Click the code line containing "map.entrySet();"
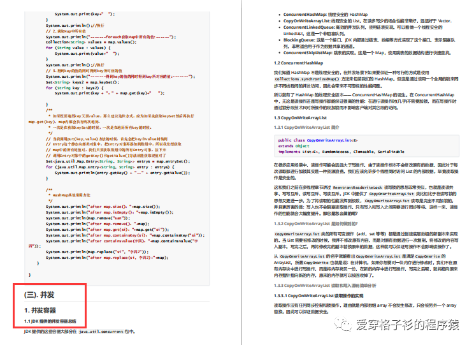 pyautogui.click(x=118, y=161)
